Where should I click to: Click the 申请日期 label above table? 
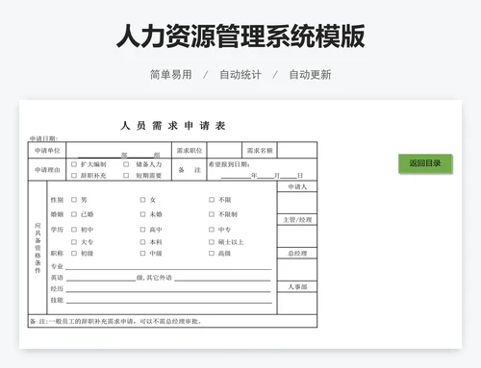[43, 138]
